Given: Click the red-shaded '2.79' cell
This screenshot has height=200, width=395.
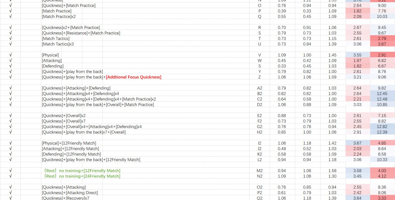Looking at the screenshot, I should (382, 38).
